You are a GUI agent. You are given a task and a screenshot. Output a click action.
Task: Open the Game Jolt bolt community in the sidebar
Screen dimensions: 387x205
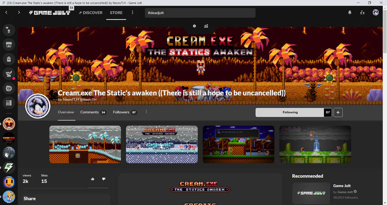(9, 168)
